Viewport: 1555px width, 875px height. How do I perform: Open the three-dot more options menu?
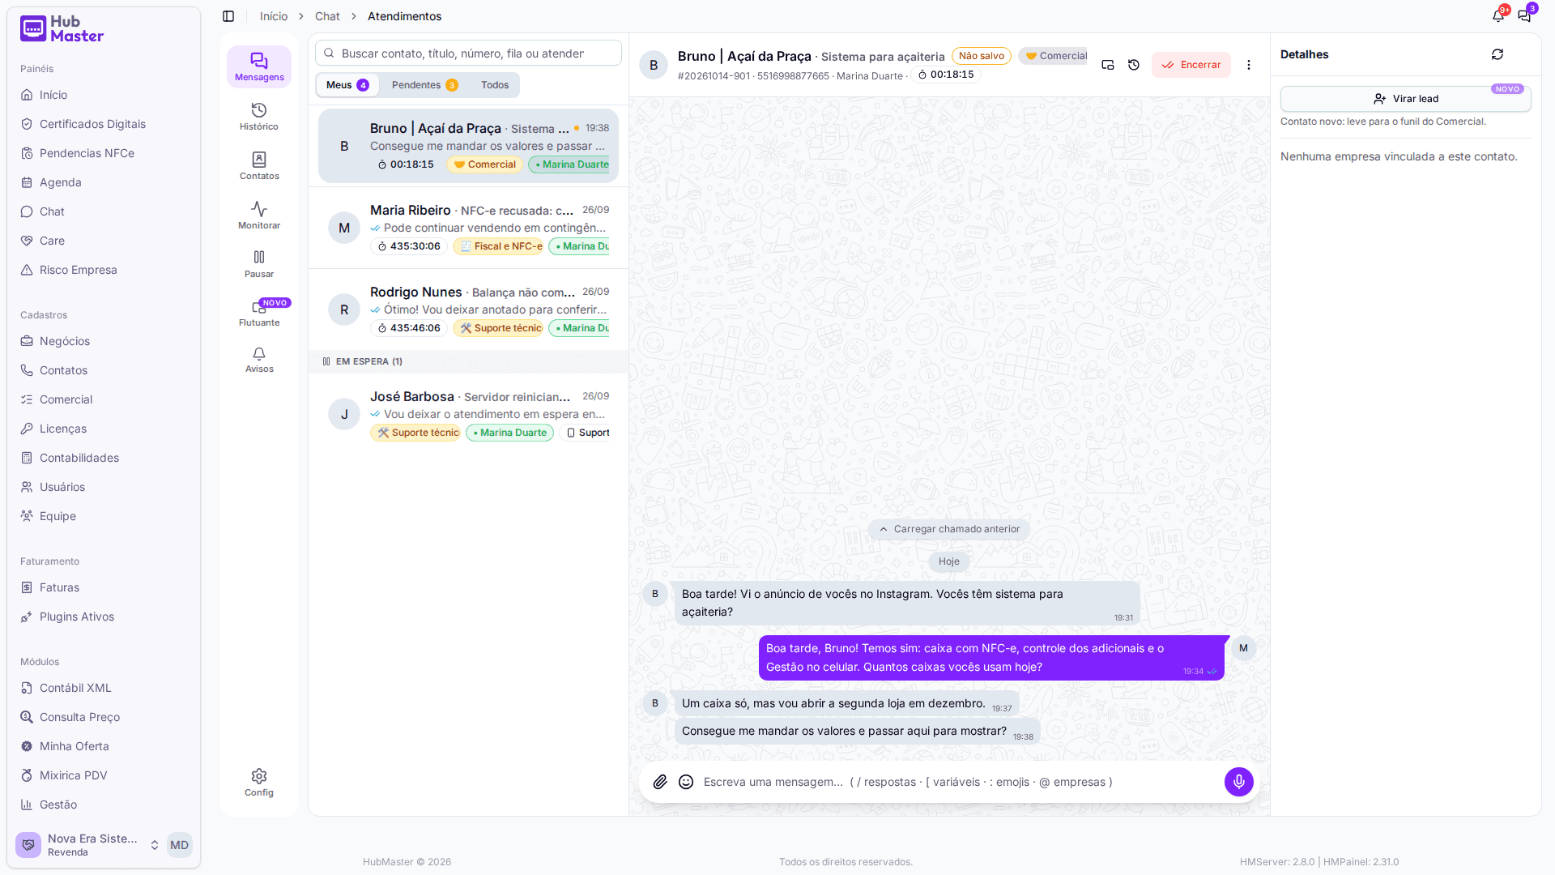click(1249, 65)
